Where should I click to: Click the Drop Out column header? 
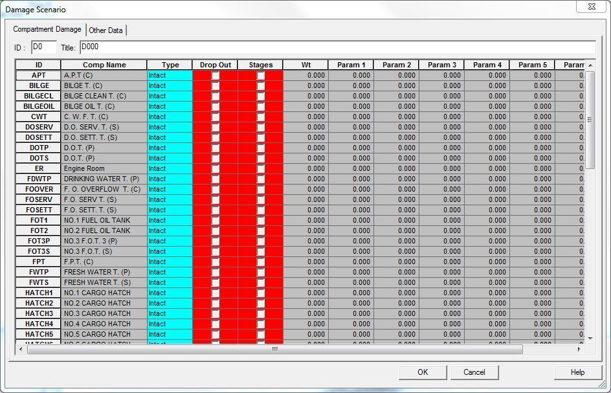pos(215,65)
